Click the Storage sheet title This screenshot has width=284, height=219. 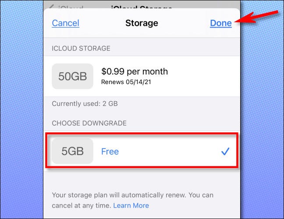(142, 23)
